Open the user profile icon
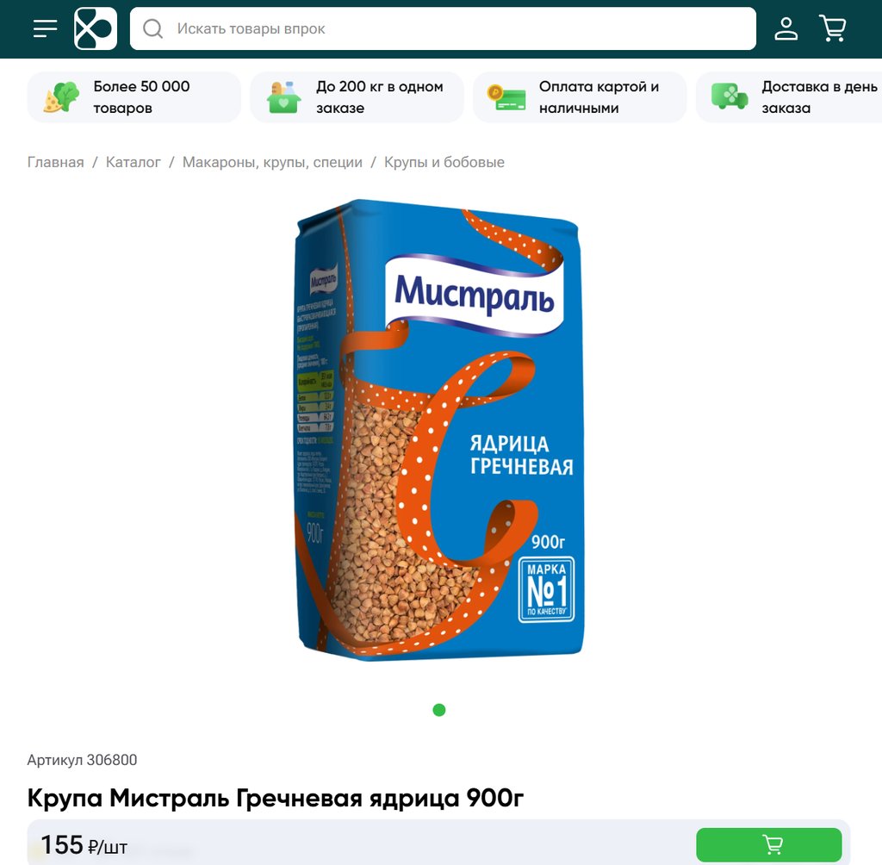882x865 pixels. pyautogui.click(x=786, y=28)
